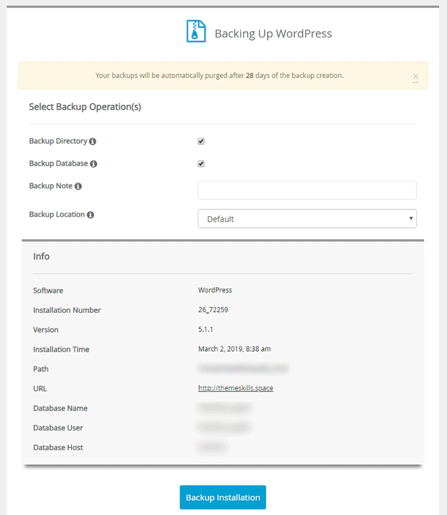Uncheck the Backup Directory checkbox
The image size is (447, 515).
(x=201, y=141)
